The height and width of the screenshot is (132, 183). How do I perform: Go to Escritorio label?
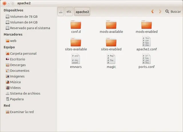coord(17,59)
